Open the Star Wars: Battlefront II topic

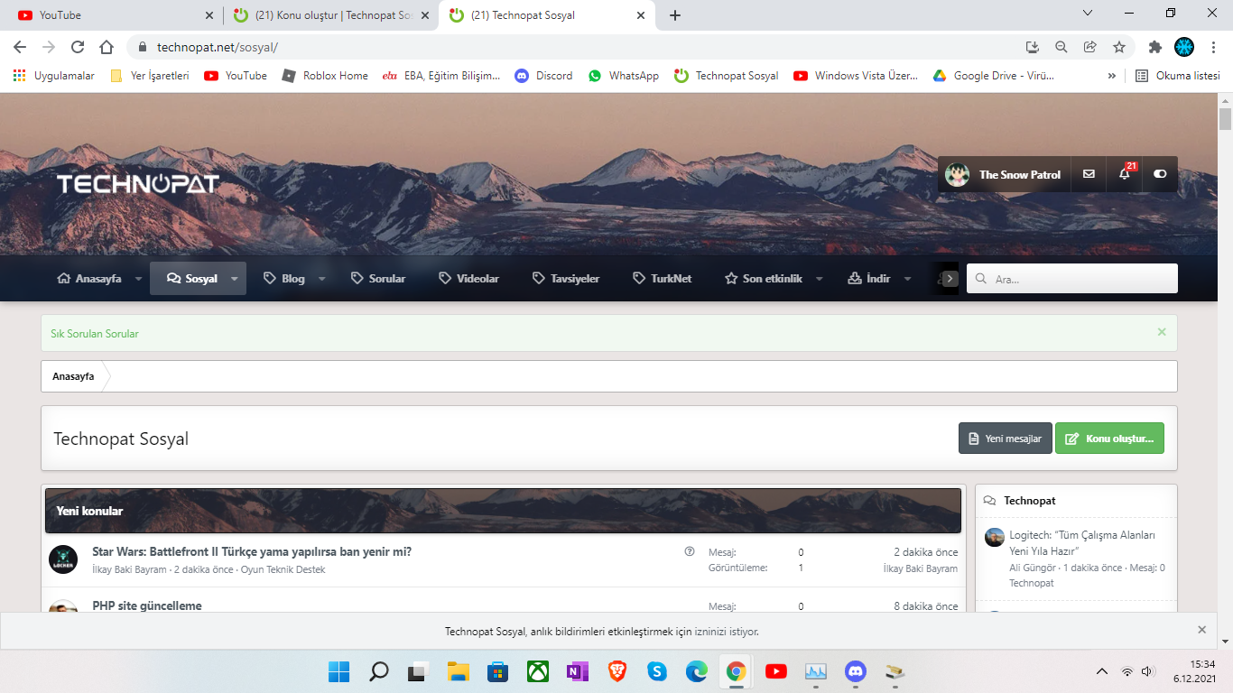(252, 551)
